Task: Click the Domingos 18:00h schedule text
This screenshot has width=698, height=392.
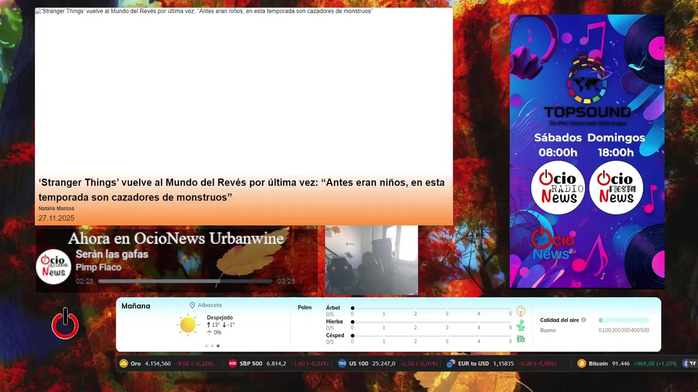Action: coord(616,145)
